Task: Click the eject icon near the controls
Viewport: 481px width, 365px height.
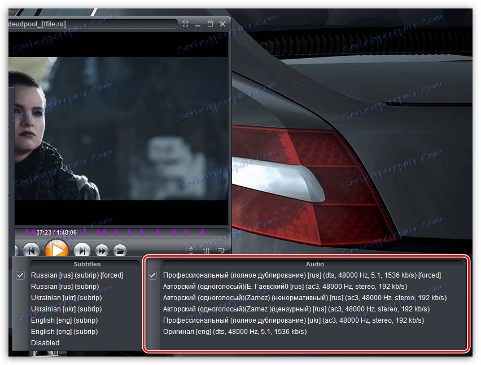Action: pyautogui.click(x=191, y=250)
